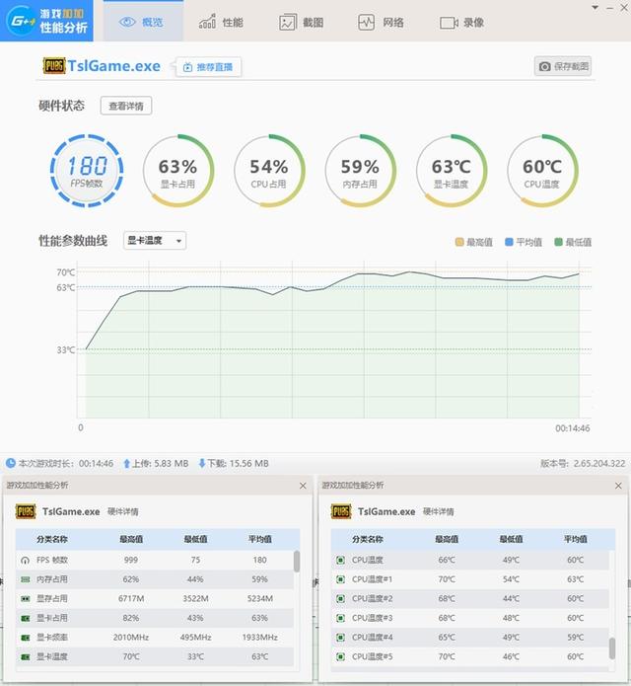Click the G++ 游戏加加 logo
This screenshot has height=686, width=631.
pos(46,21)
